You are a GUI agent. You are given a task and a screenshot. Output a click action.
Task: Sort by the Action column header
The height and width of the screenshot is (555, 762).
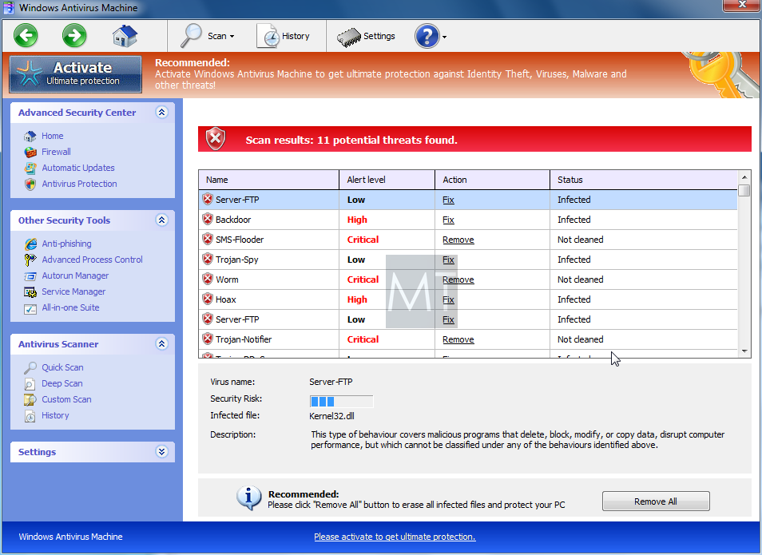492,180
